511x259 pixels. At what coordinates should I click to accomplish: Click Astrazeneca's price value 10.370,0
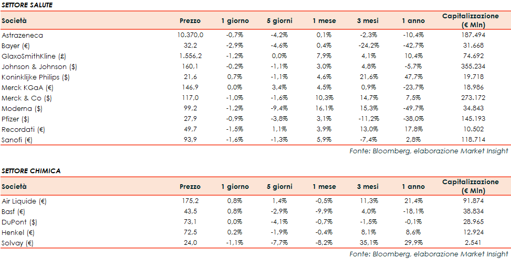click(190, 35)
